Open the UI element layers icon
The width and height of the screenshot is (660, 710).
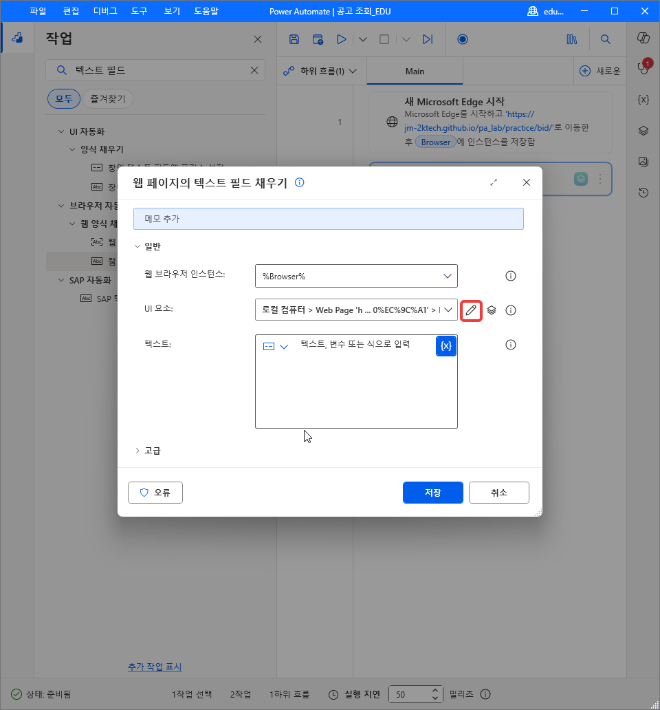click(492, 311)
